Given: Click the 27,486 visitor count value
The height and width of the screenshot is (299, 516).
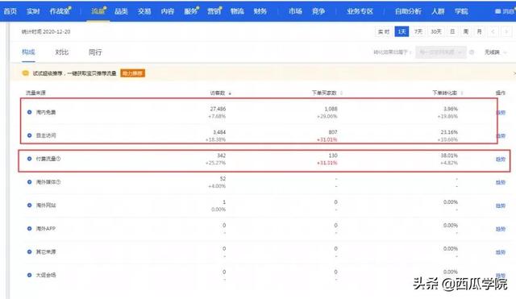Looking at the screenshot, I should pyautogui.click(x=218, y=109).
